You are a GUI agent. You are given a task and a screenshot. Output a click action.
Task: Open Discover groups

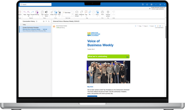pos(108,13)
